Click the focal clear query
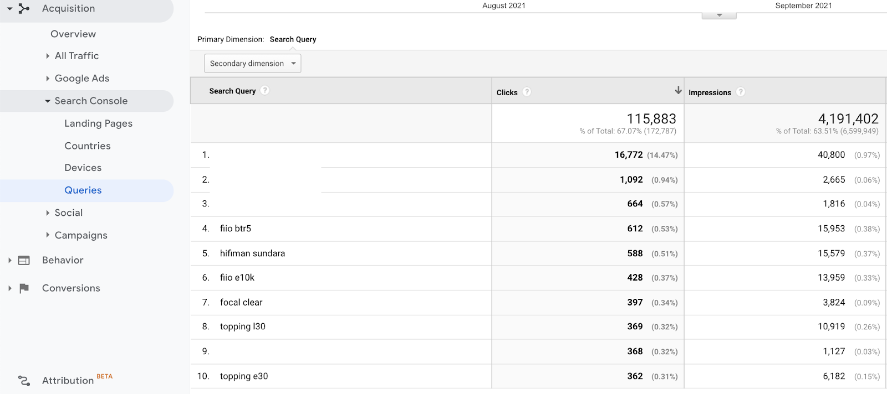This screenshot has height=394, width=887. [241, 303]
